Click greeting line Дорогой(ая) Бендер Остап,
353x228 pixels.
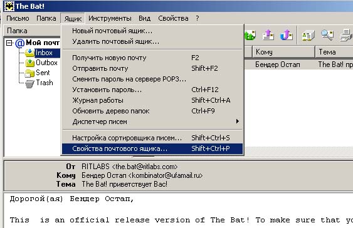[72, 199]
